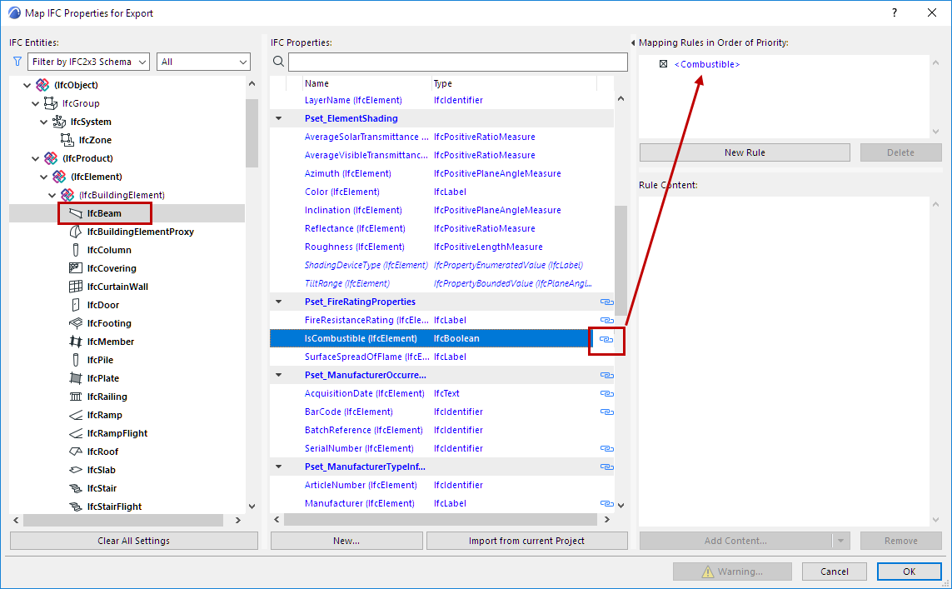Click the IfcCovering icon
The width and height of the screenshot is (952, 589).
[x=75, y=267]
